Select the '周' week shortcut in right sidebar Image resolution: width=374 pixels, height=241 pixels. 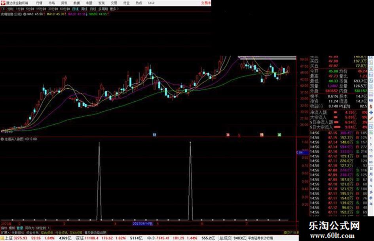[x=371, y=174]
